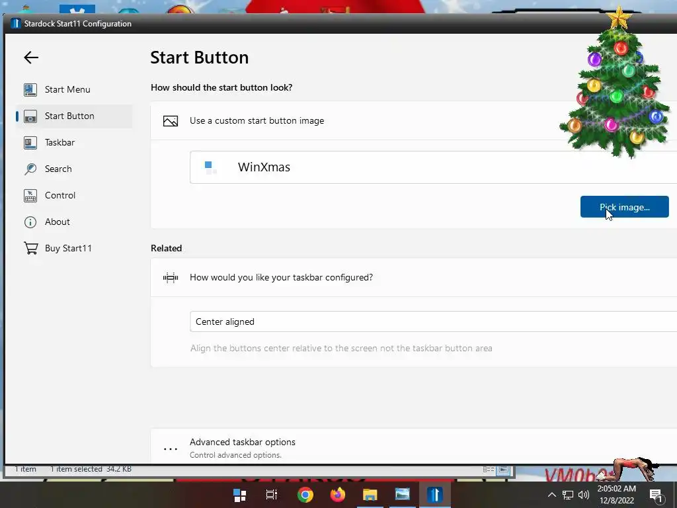The height and width of the screenshot is (508, 677).
Task: Click the Control keyboard sidebar icon
Action: coord(30,195)
